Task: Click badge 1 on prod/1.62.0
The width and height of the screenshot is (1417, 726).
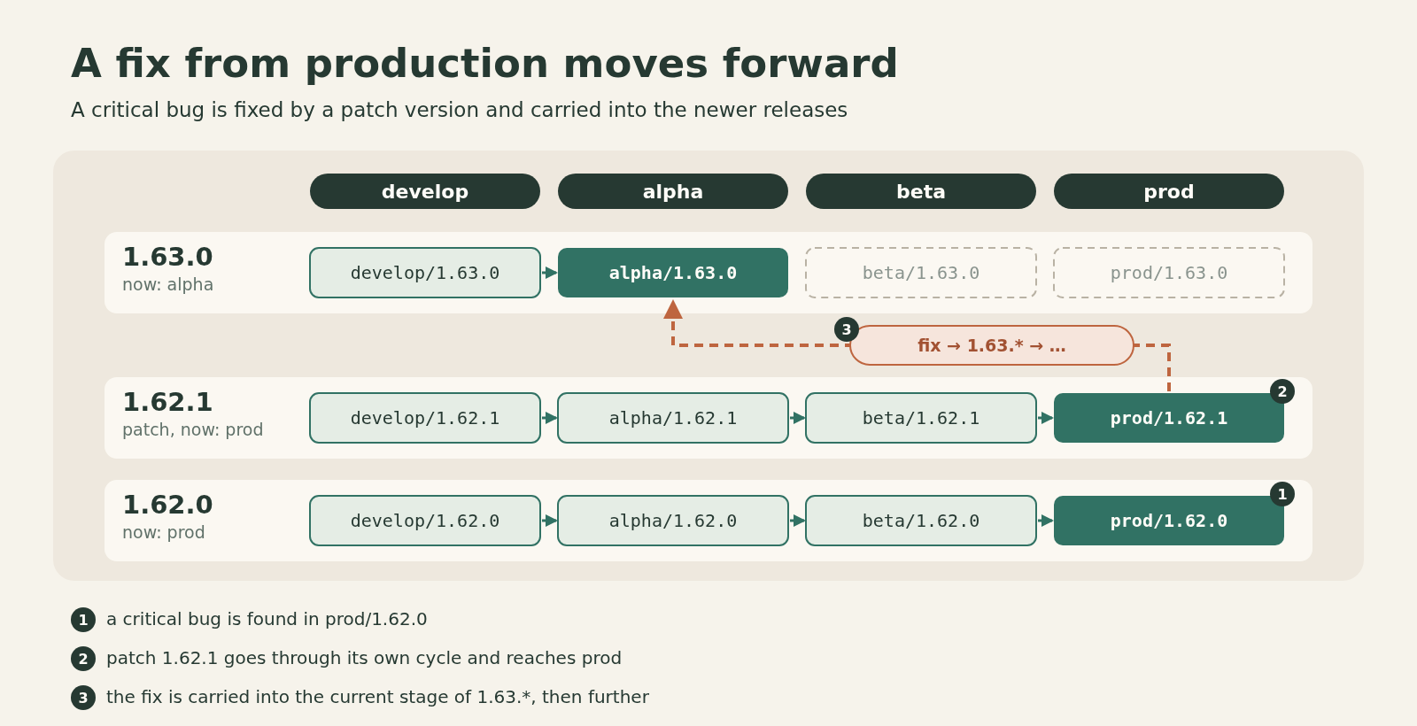Action: (1282, 494)
